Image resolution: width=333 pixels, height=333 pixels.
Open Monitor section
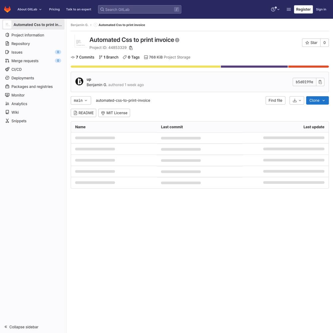(x=33, y=95)
